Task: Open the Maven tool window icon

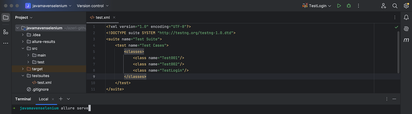Action: 406,40
